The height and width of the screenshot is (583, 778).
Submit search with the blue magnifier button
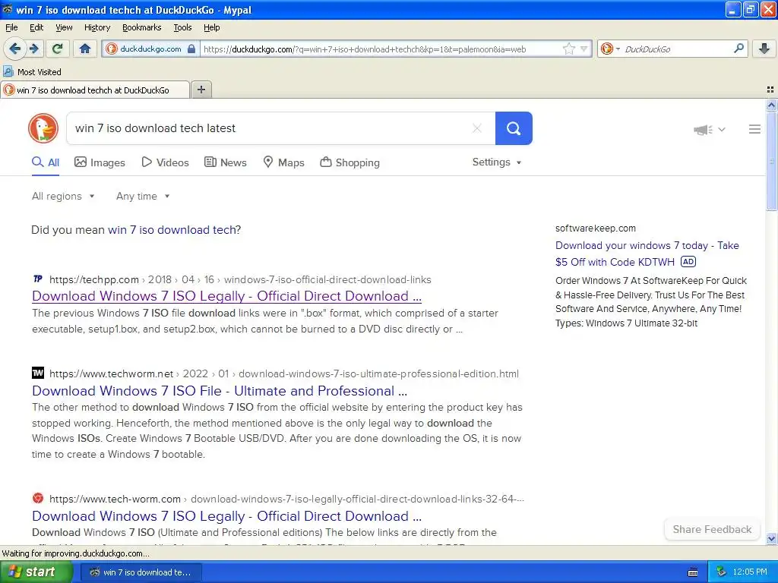(x=514, y=128)
